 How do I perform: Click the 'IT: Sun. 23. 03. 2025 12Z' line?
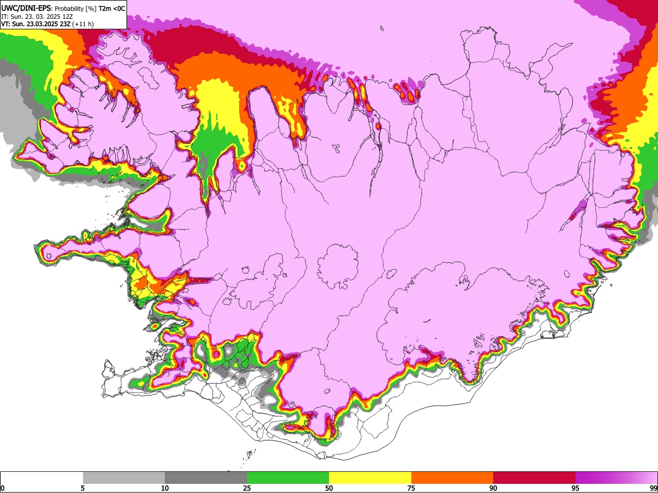tap(37, 17)
